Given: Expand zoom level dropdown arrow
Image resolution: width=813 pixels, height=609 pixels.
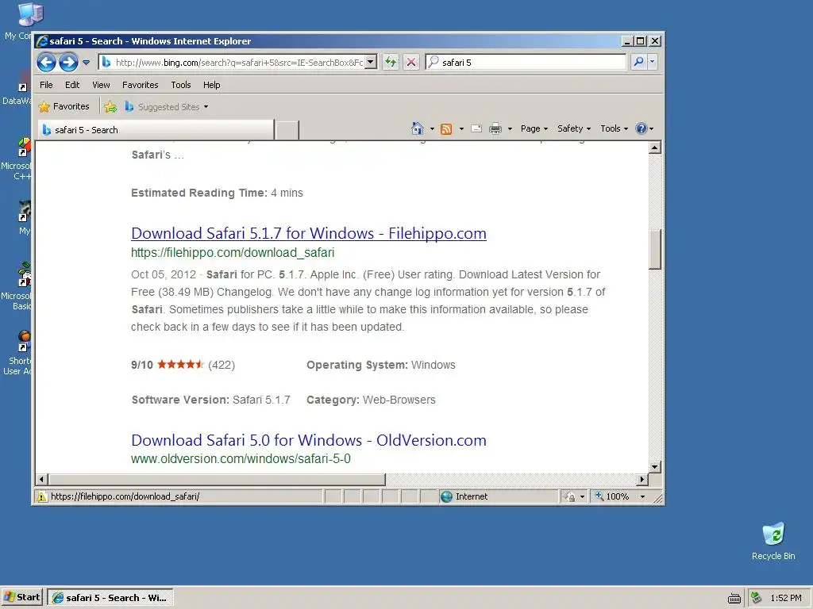Looking at the screenshot, I should point(642,496).
